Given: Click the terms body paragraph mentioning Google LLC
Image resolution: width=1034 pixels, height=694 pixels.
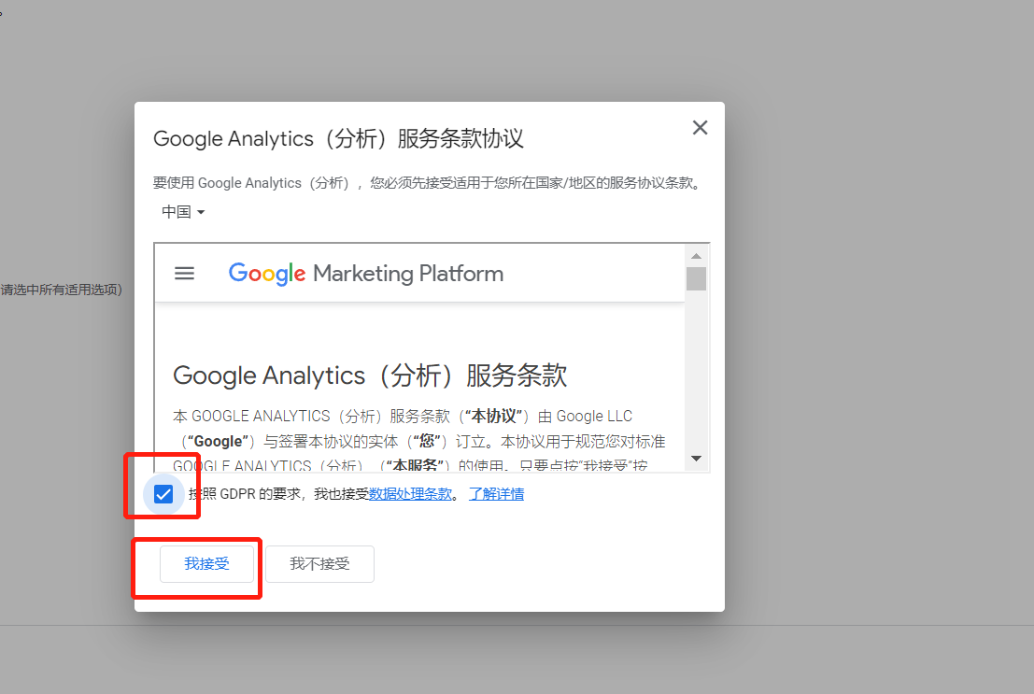Looking at the screenshot, I should click(x=418, y=441).
